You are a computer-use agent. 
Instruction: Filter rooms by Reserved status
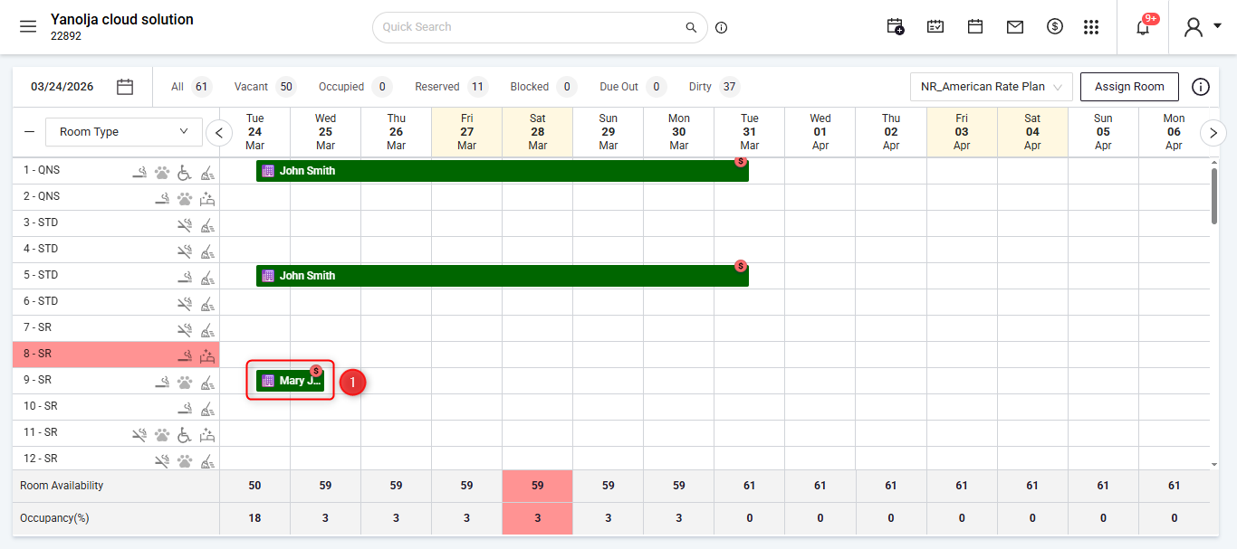click(x=451, y=87)
